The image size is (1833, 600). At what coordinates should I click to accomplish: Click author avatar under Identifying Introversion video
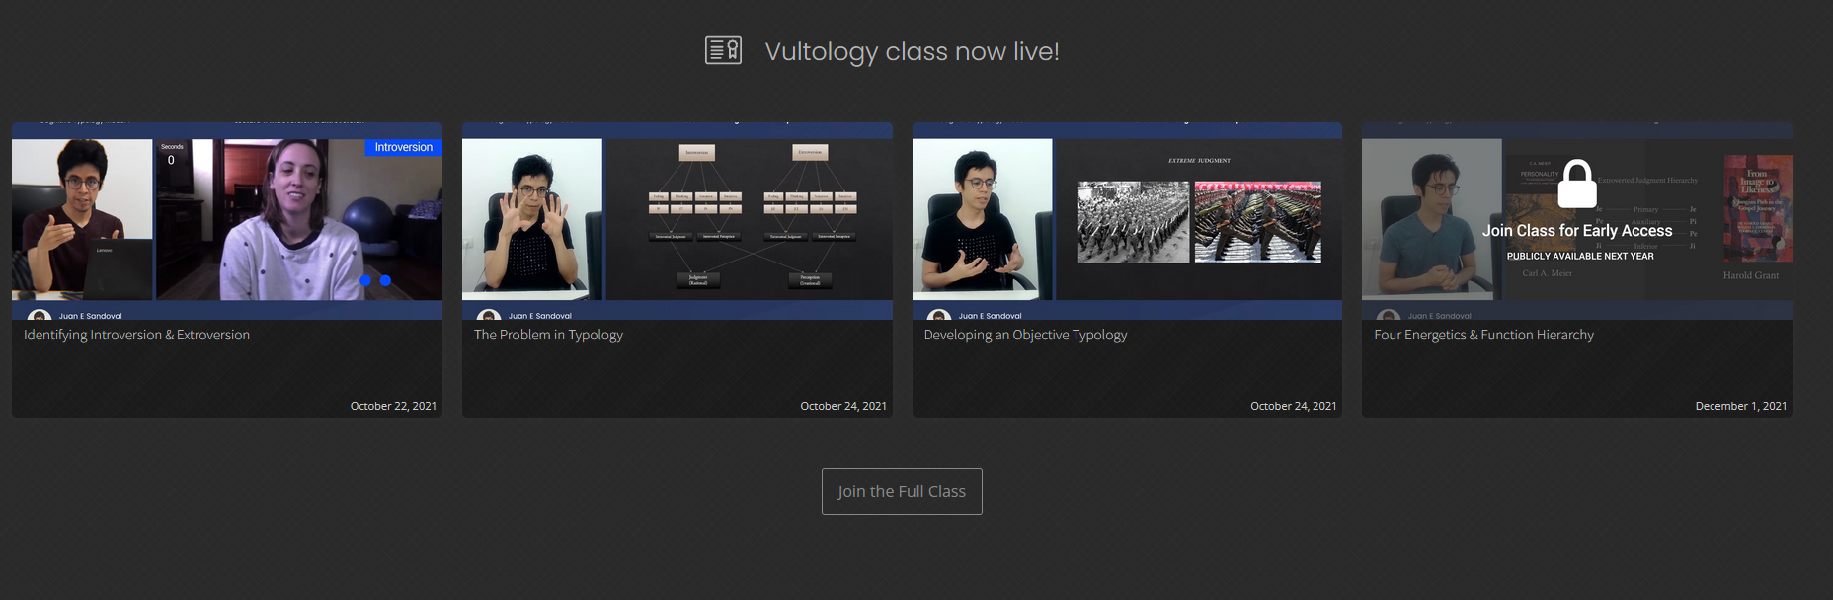tap(40, 315)
